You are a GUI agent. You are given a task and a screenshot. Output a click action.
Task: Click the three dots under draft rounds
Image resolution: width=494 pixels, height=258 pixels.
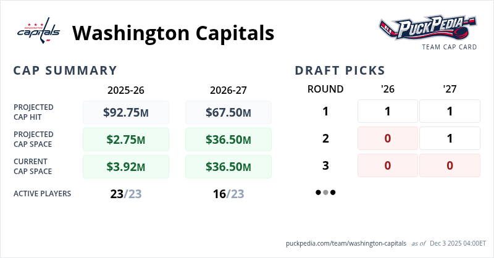pyautogui.click(x=325, y=192)
